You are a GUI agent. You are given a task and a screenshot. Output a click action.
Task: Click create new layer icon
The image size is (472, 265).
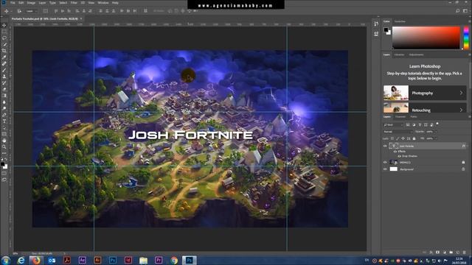(457, 252)
